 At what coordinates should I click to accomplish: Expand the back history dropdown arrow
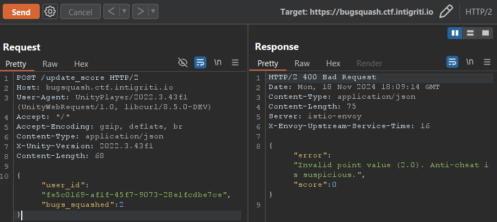click(124, 11)
